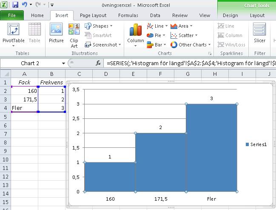Screen dimensions: 276x210
Task: Choose Area chart type
Action: coord(181,26)
